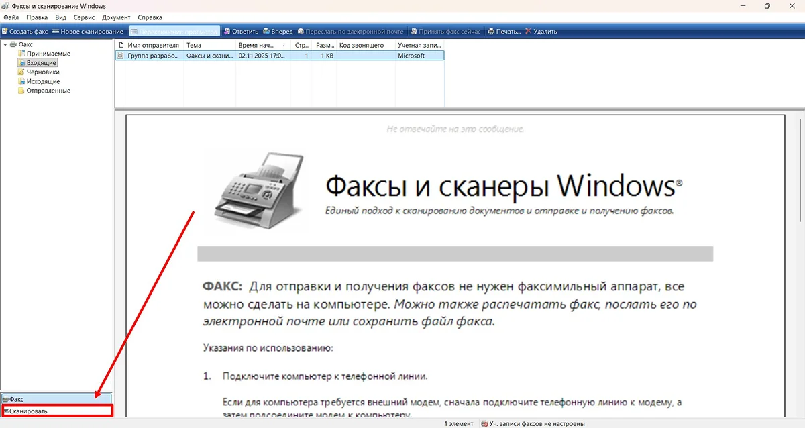Screen dimensions: 805x428
Task: Select the Принимаемые folder
Action: click(x=48, y=54)
